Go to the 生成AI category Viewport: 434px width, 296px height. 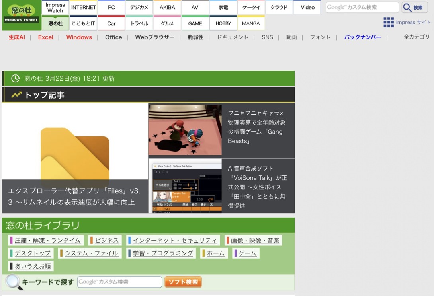click(x=17, y=37)
